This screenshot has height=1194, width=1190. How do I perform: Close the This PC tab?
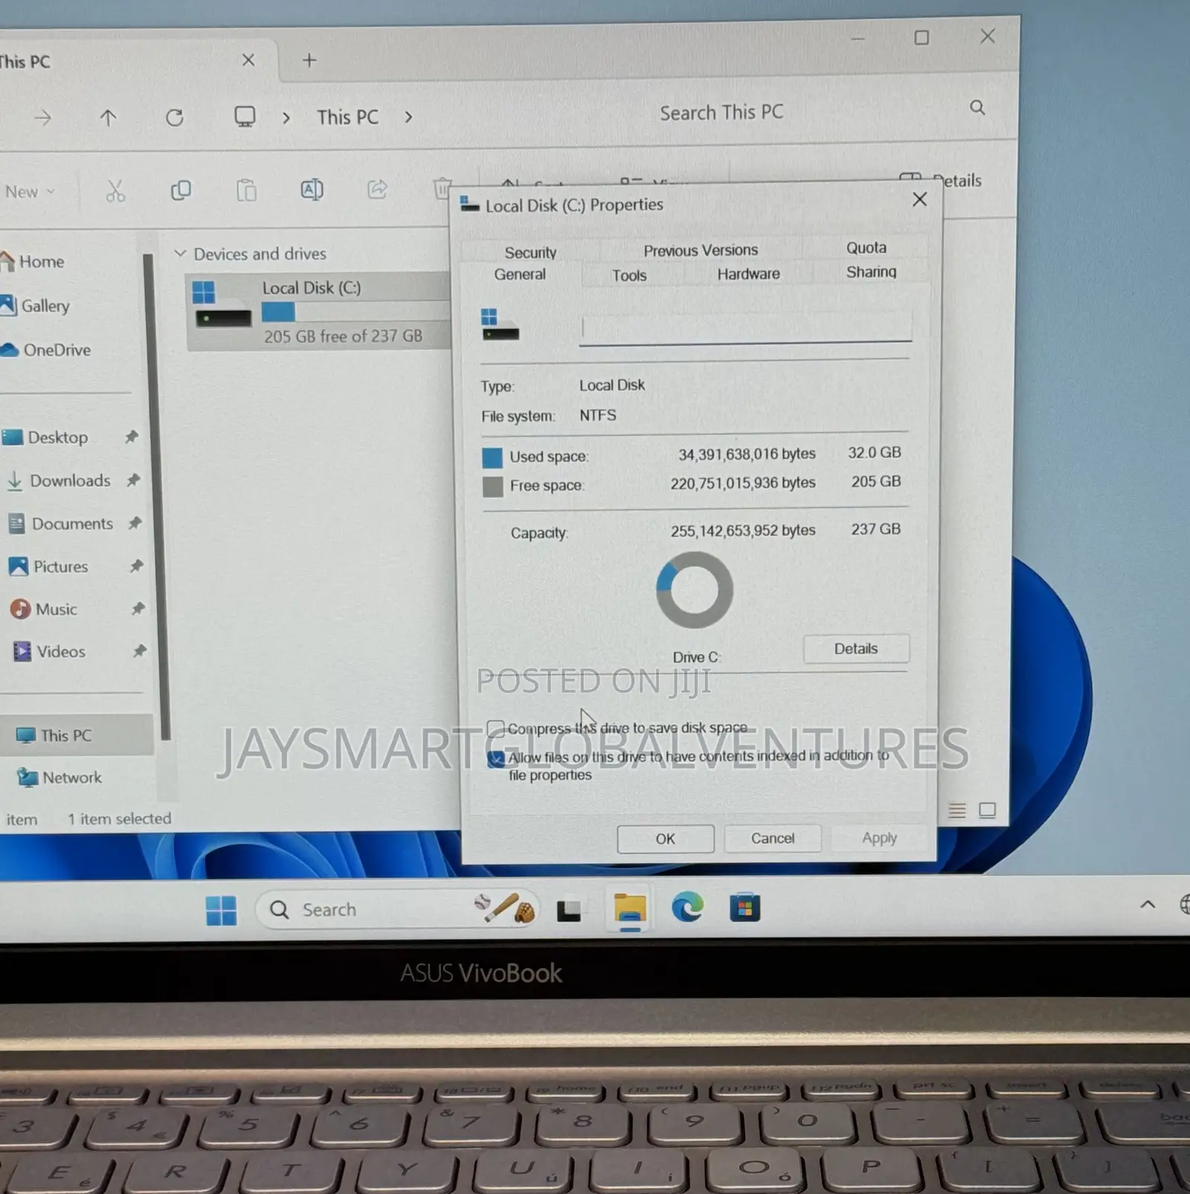[248, 60]
